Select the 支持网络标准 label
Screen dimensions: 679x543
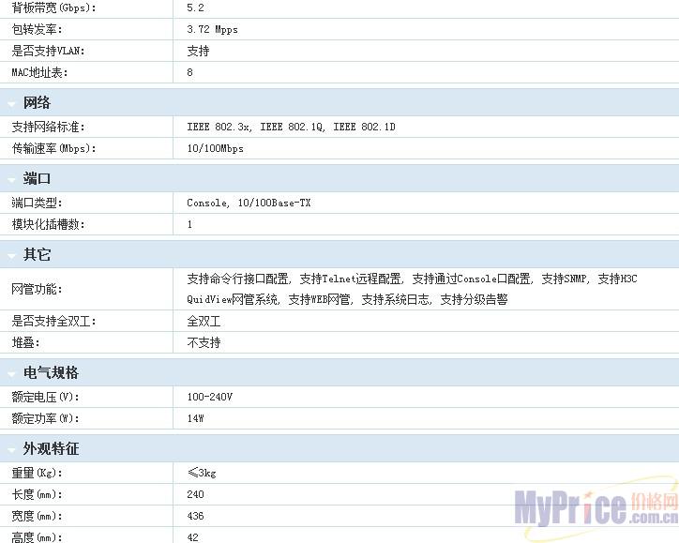[x=48, y=127]
